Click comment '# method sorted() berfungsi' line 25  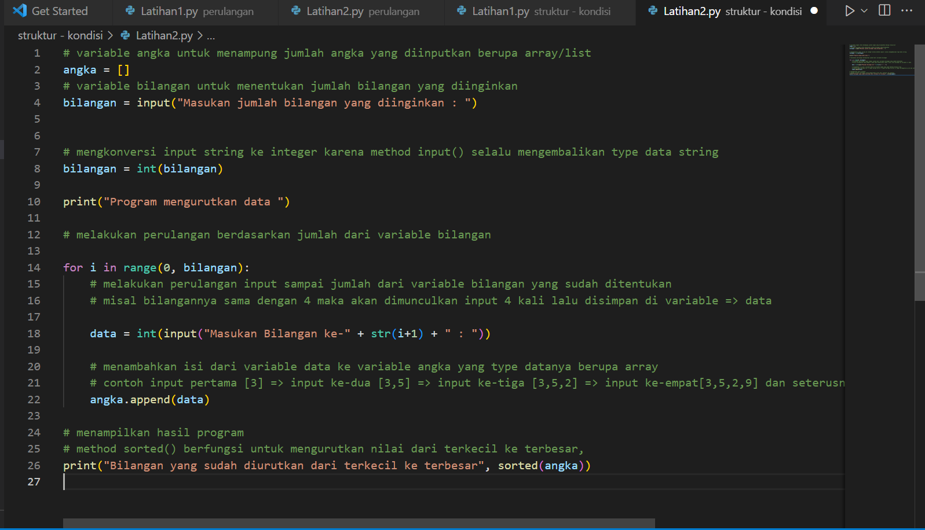tap(324, 448)
